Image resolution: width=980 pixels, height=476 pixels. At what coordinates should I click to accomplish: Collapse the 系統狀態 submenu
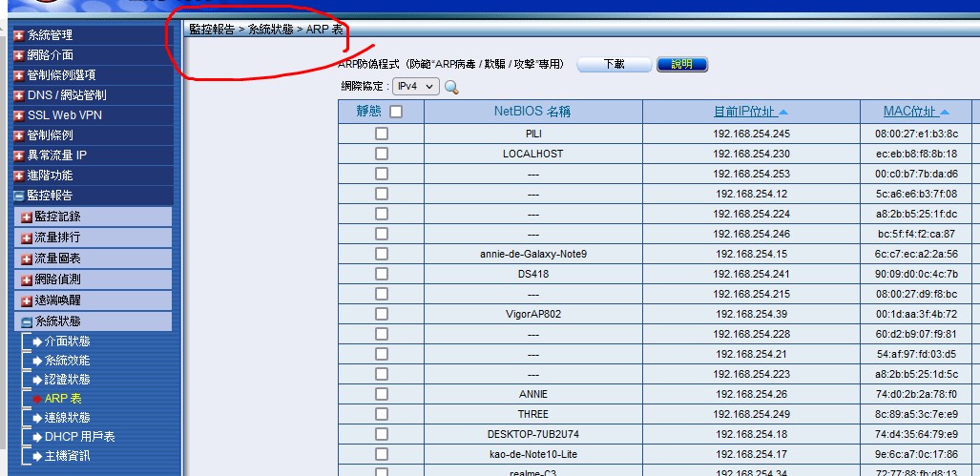click(27, 322)
